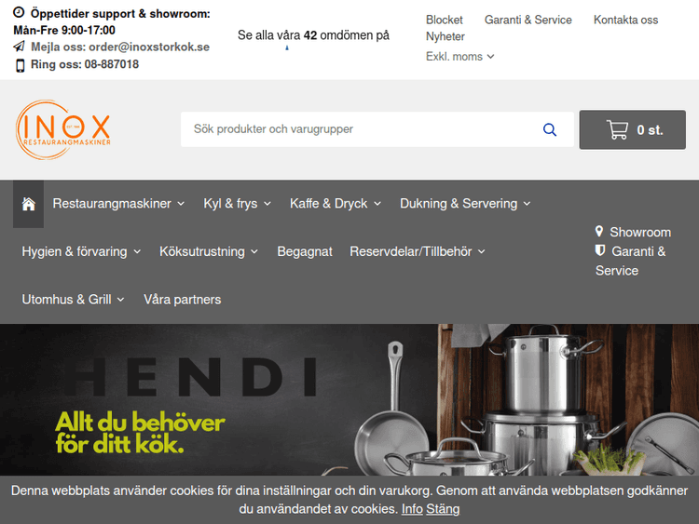
Task: Expand Kaffe & Dryck category menu
Action: click(336, 204)
